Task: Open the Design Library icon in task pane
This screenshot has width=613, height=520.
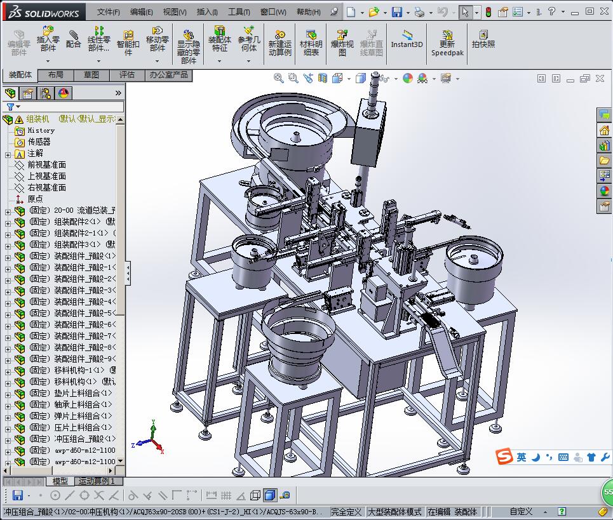Action: [604, 145]
